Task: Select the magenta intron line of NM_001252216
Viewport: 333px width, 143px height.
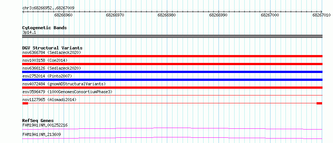Action: tap(172, 128)
